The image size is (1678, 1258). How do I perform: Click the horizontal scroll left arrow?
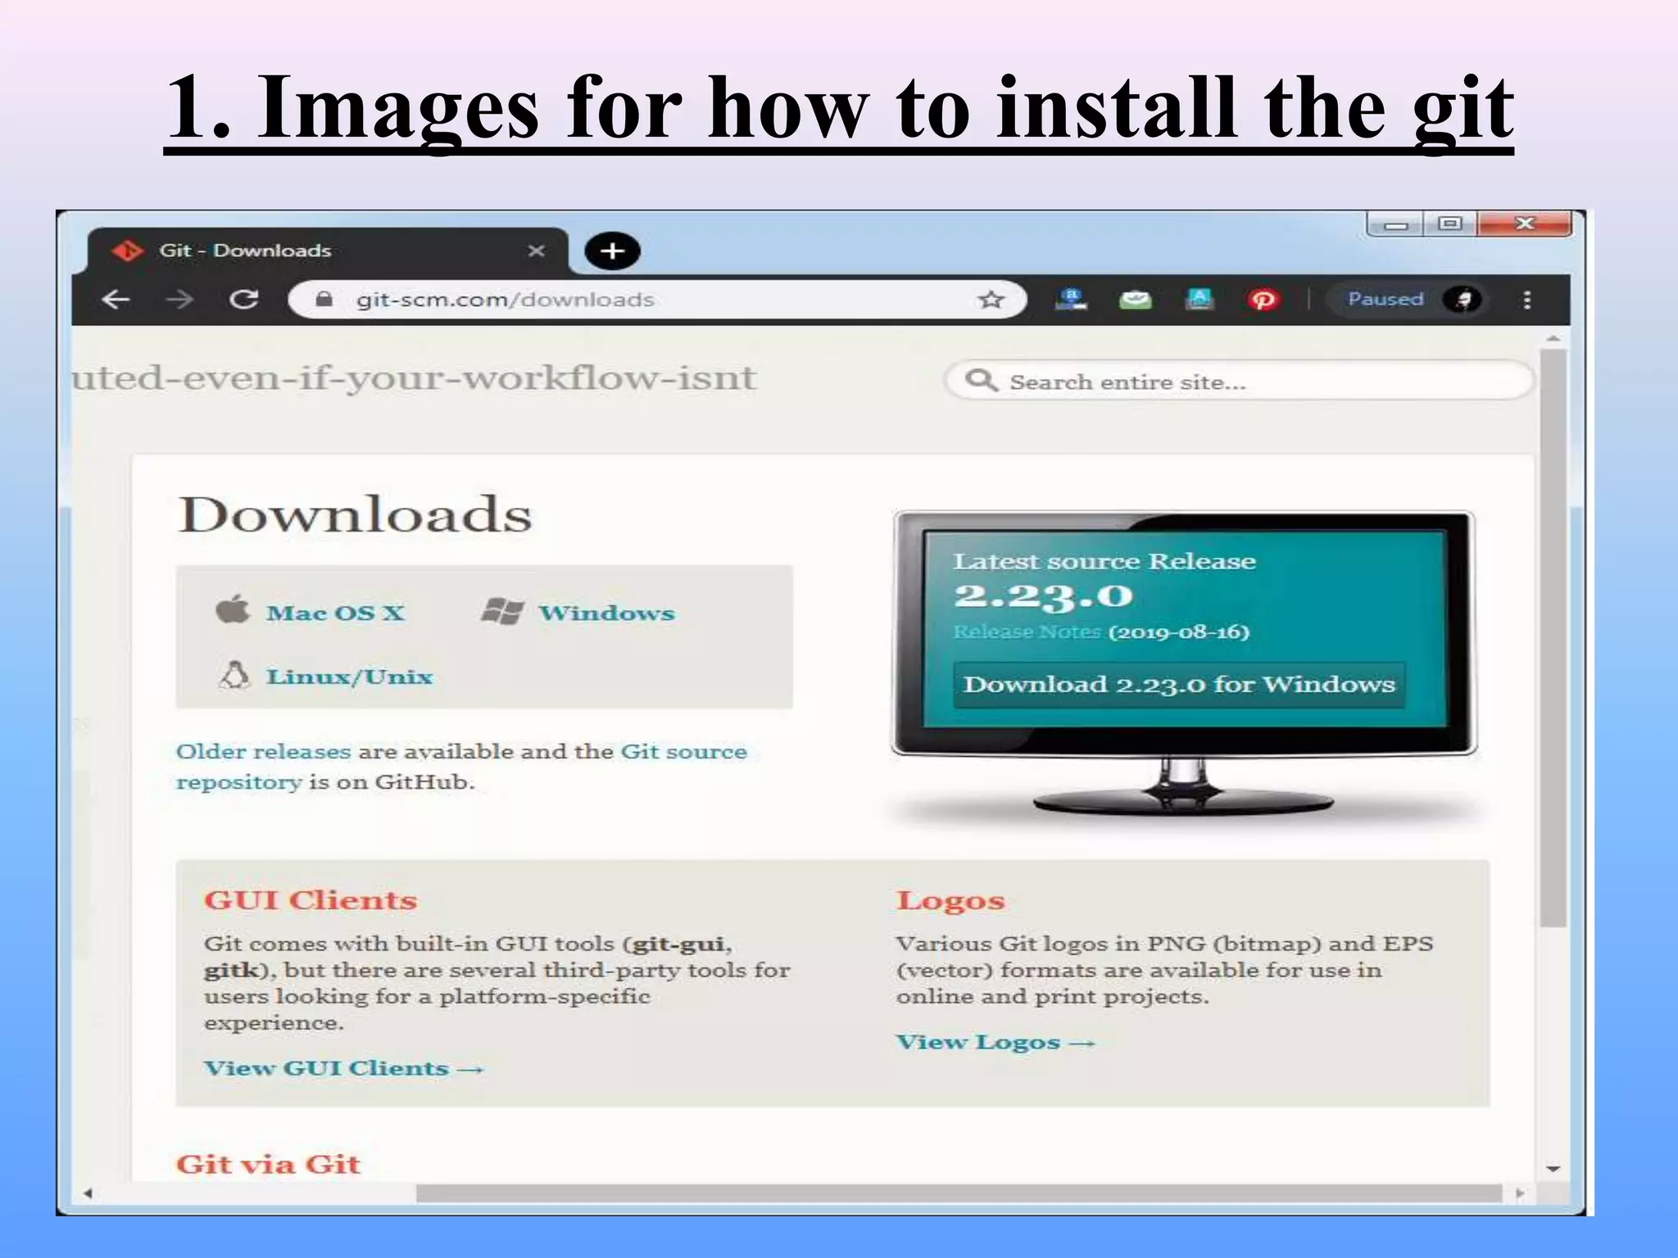coord(88,1193)
